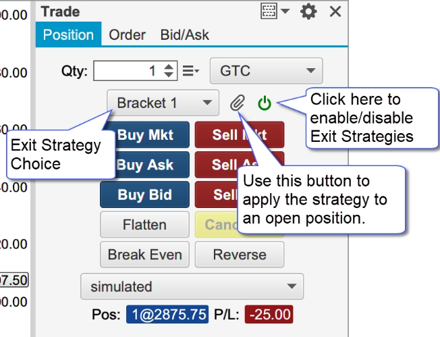Viewport: 440px width, 337px height.
Task: Open the quantity presets list icon
Action: pyautogui.click(x=191, y=71)
